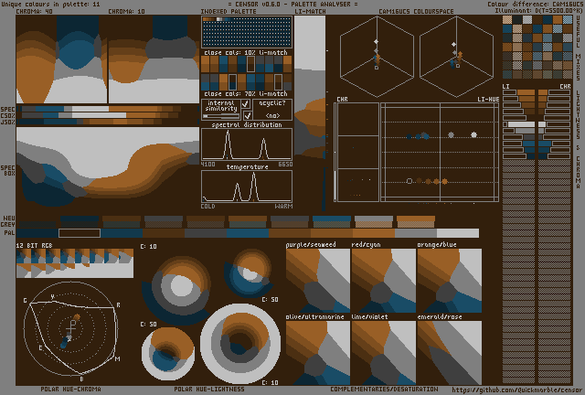Click the outlined empty swatch in PAL row
The height and width of the screenshot is (395, 585).
[x=79, y=233]
